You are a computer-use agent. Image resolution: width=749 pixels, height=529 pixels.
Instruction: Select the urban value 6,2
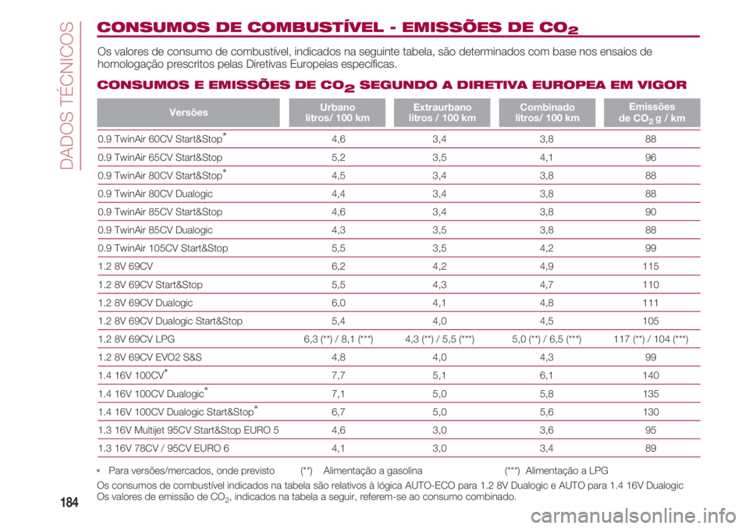tap(338, 266)
